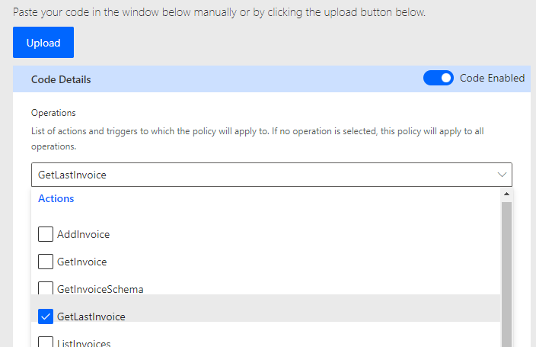Check the AddInvoice checkbox
This screenshot has height=347, width=536.
(x=46, y=234)
